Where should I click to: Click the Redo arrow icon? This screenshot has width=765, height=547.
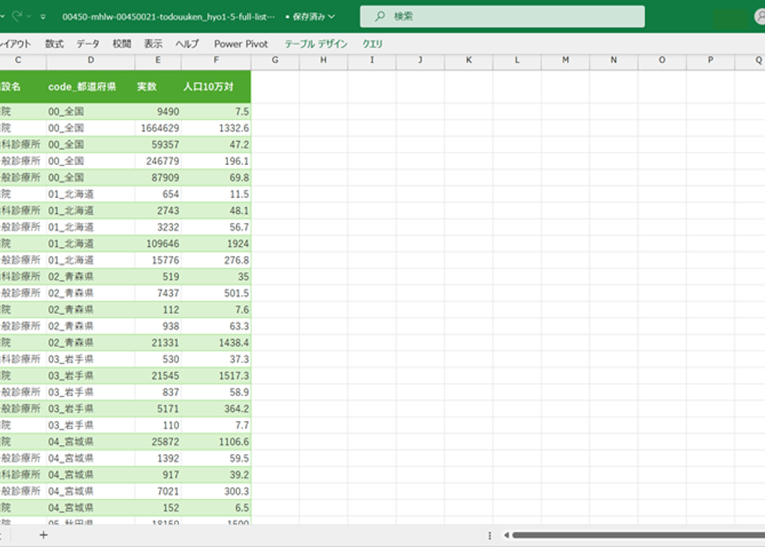pyautogui.click(x=17, y=16)
